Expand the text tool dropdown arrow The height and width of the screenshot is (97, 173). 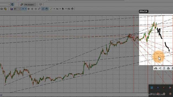60,9
